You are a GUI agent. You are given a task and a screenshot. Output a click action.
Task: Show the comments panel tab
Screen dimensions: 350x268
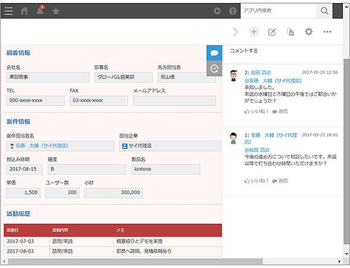click(214, 53)
